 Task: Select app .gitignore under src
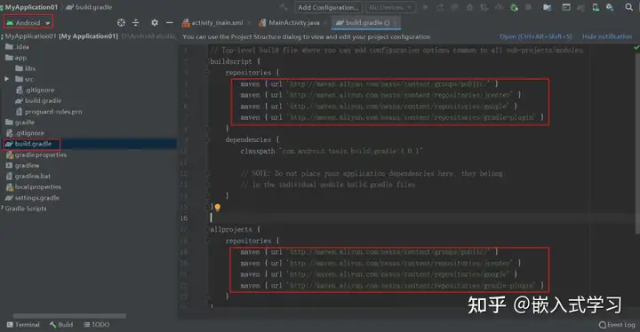(35, 90)
